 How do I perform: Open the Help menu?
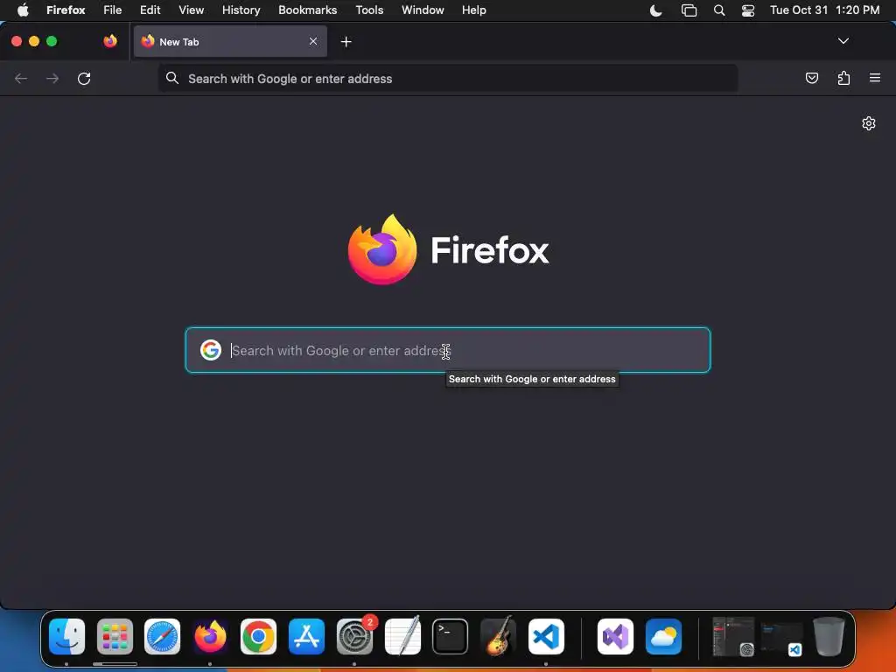[473, 10]
